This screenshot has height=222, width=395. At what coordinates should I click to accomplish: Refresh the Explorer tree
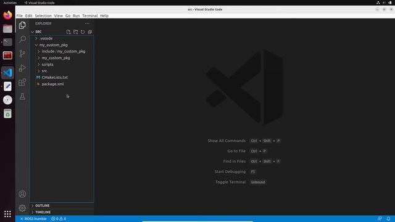83,32
